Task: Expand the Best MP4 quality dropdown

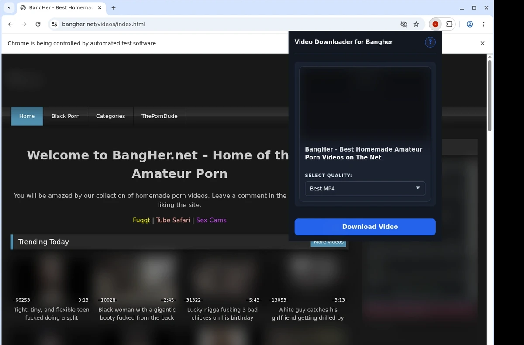Action: (365, 188)
